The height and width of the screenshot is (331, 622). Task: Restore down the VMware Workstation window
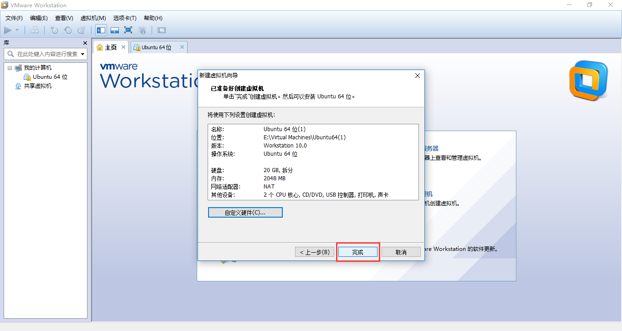(590, 5)
